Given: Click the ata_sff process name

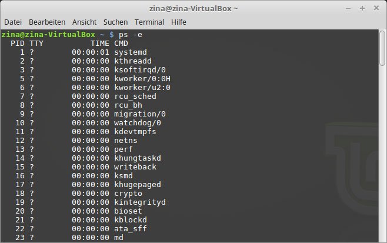Looking at the screenshot, I should tap(131, 229).
